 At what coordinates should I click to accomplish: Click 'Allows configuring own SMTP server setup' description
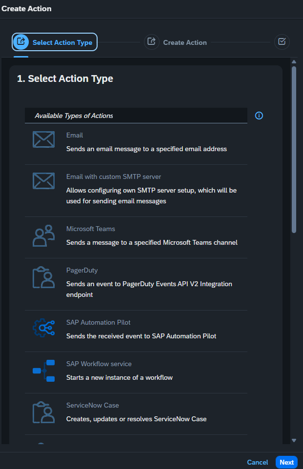(151, 195)
